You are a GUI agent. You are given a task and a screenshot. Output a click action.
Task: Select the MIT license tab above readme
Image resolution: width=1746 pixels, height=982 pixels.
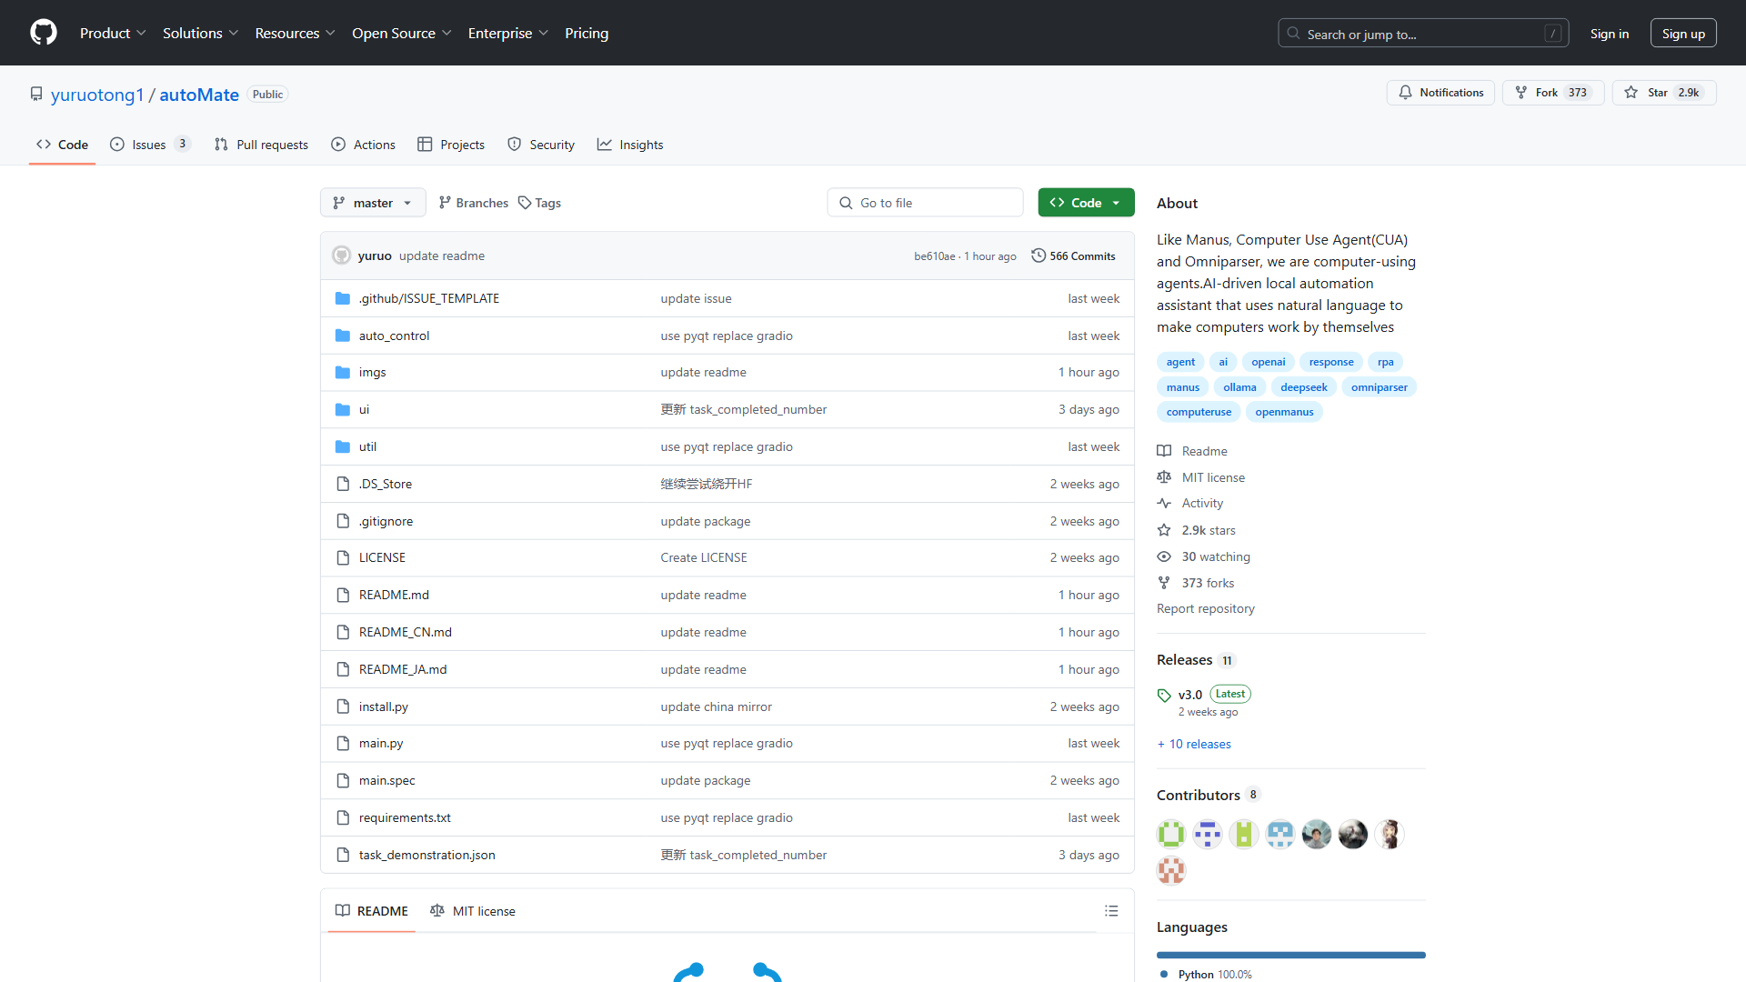(473, 911)
